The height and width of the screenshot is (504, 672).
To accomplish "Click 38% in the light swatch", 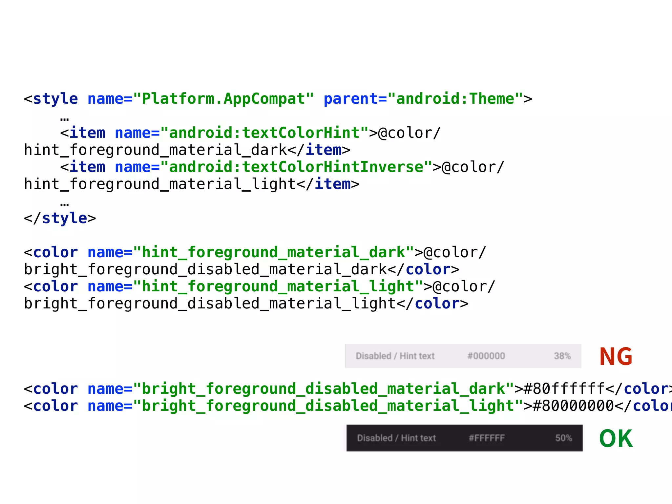I will tap(562, 356).
